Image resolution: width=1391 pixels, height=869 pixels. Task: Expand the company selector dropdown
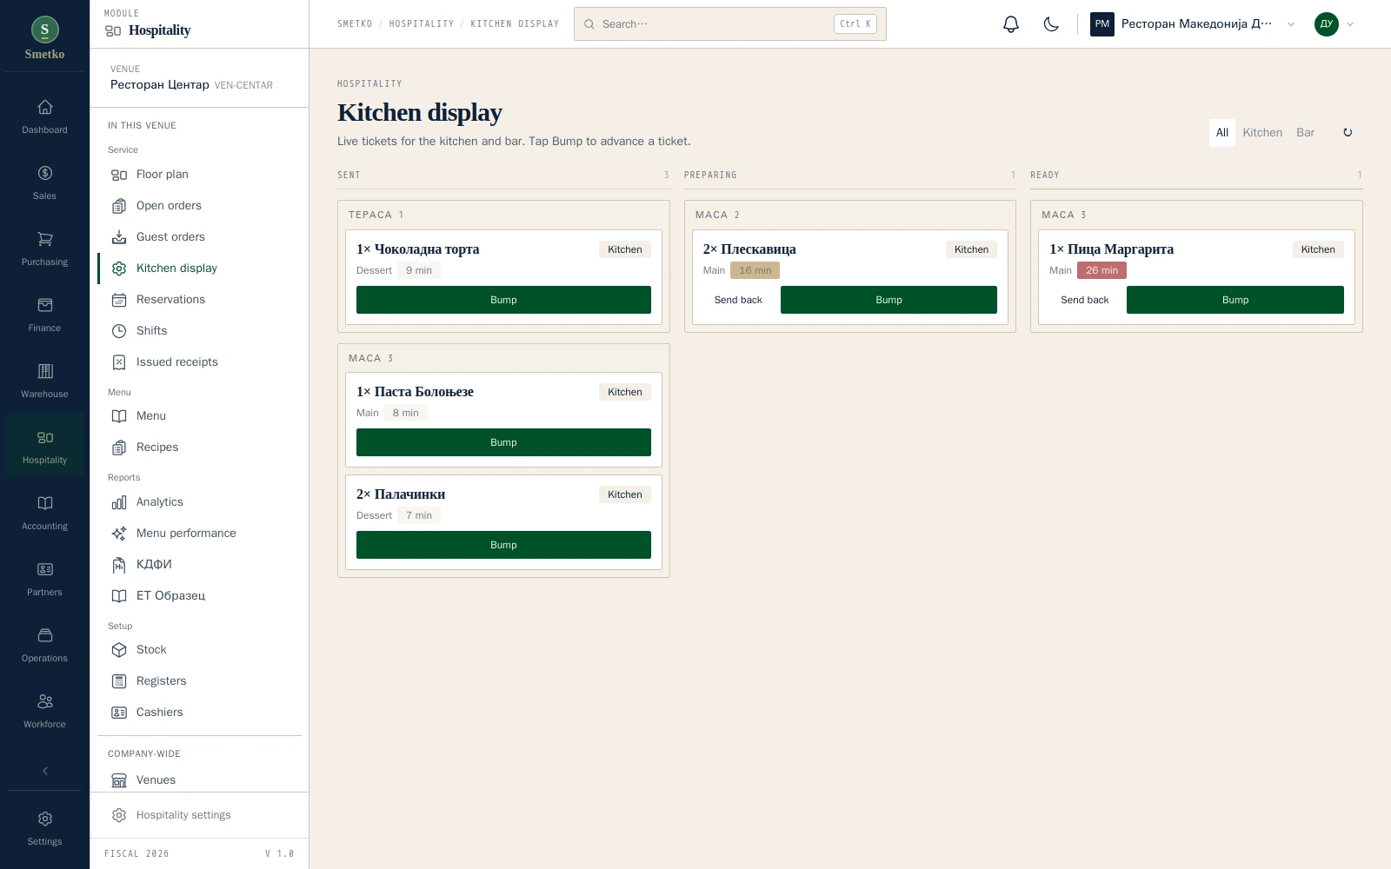coord(1194,24)
